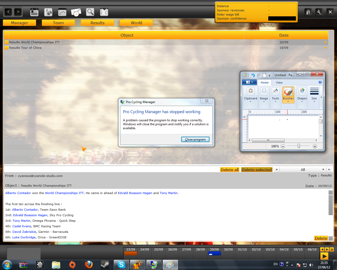This screenshot has width=337, height=270.
Task: Click the home icon at top right
Action: click(x=308, y=12)
